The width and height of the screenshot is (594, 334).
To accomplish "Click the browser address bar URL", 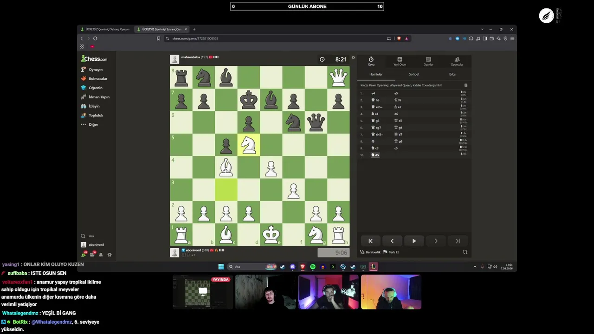I will point(195,39).
